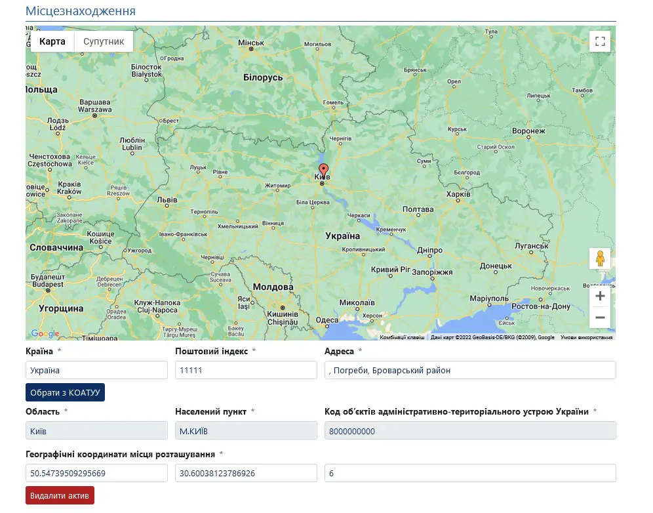The width and height of the screenshot is (653, 513).
Task: Switch to Супутник satellite view
Action: (104, 41)
